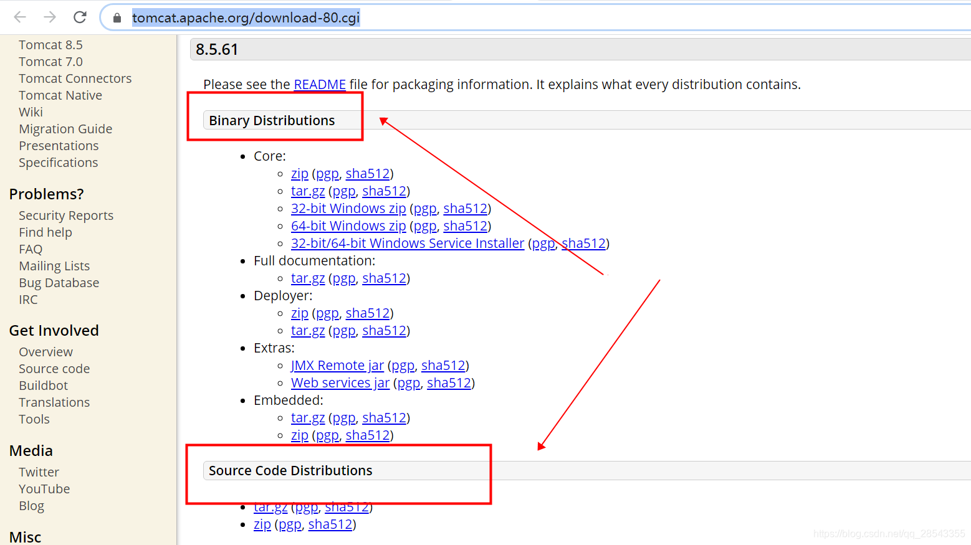
Task: Click the Source Code Distributions heading
Action: [x=290, y=470]
